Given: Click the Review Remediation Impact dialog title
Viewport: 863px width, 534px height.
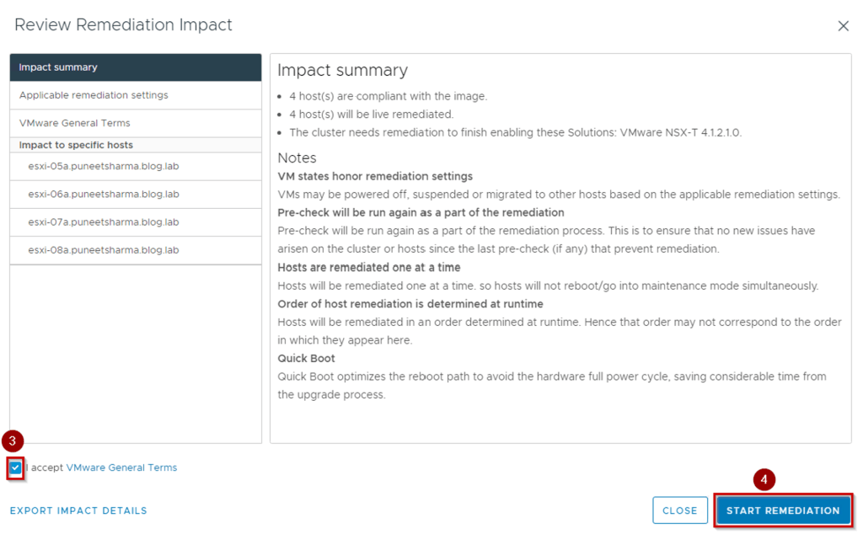Looking at the screenshot, I should (x=123, y=25).
